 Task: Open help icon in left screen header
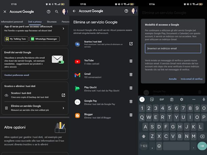49,12
